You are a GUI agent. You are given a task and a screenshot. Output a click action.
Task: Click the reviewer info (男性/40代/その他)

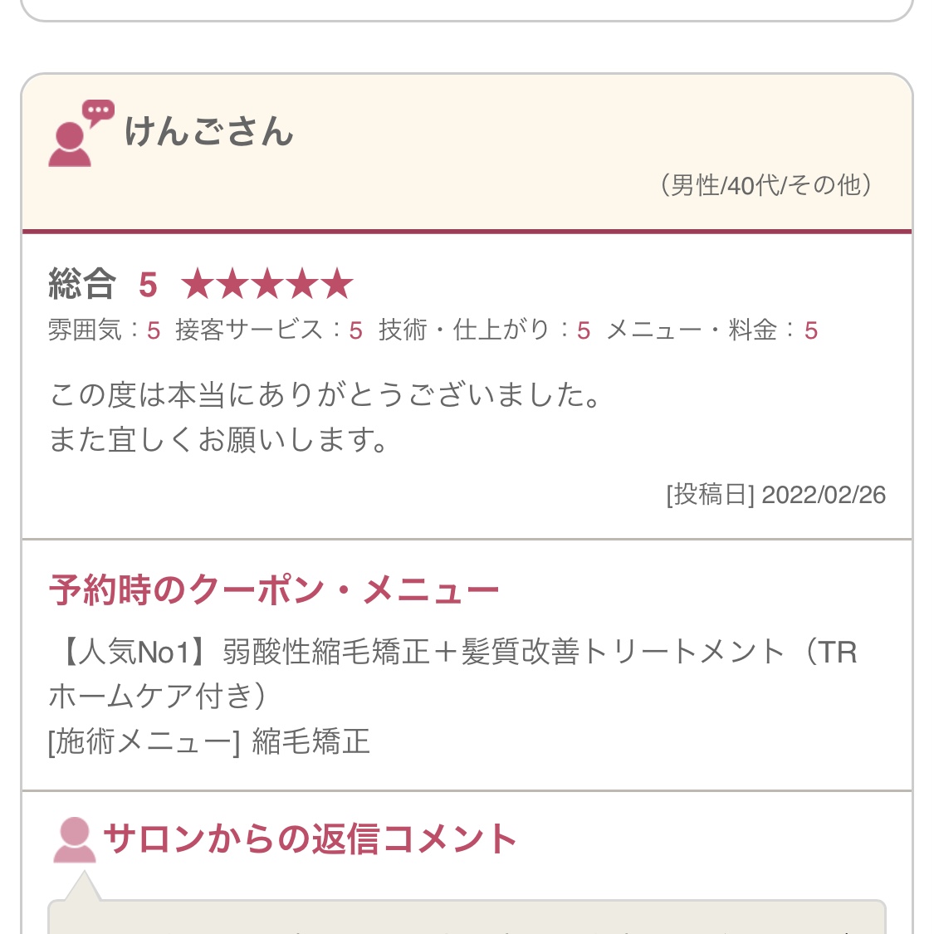765,185
